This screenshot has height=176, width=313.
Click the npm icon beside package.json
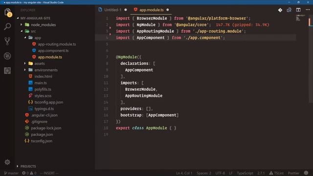[x=27, y=134]
